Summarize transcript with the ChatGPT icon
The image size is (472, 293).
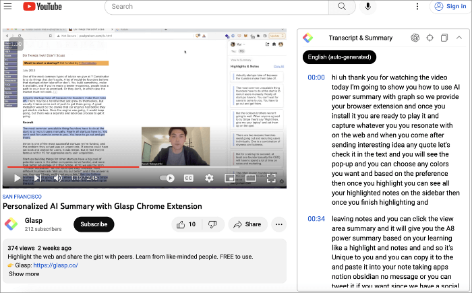415,38
